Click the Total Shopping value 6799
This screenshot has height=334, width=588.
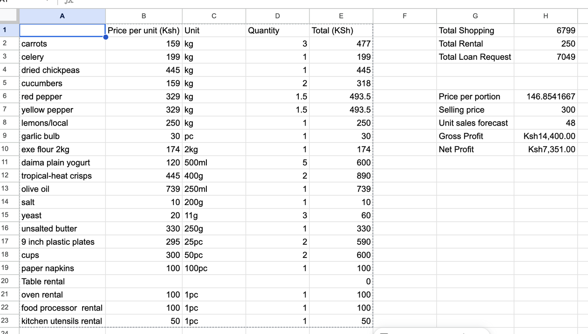click(546, 30)
